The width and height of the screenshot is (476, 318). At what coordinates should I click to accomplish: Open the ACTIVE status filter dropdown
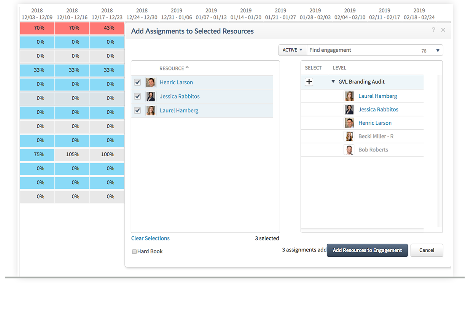tap(292, 50)
